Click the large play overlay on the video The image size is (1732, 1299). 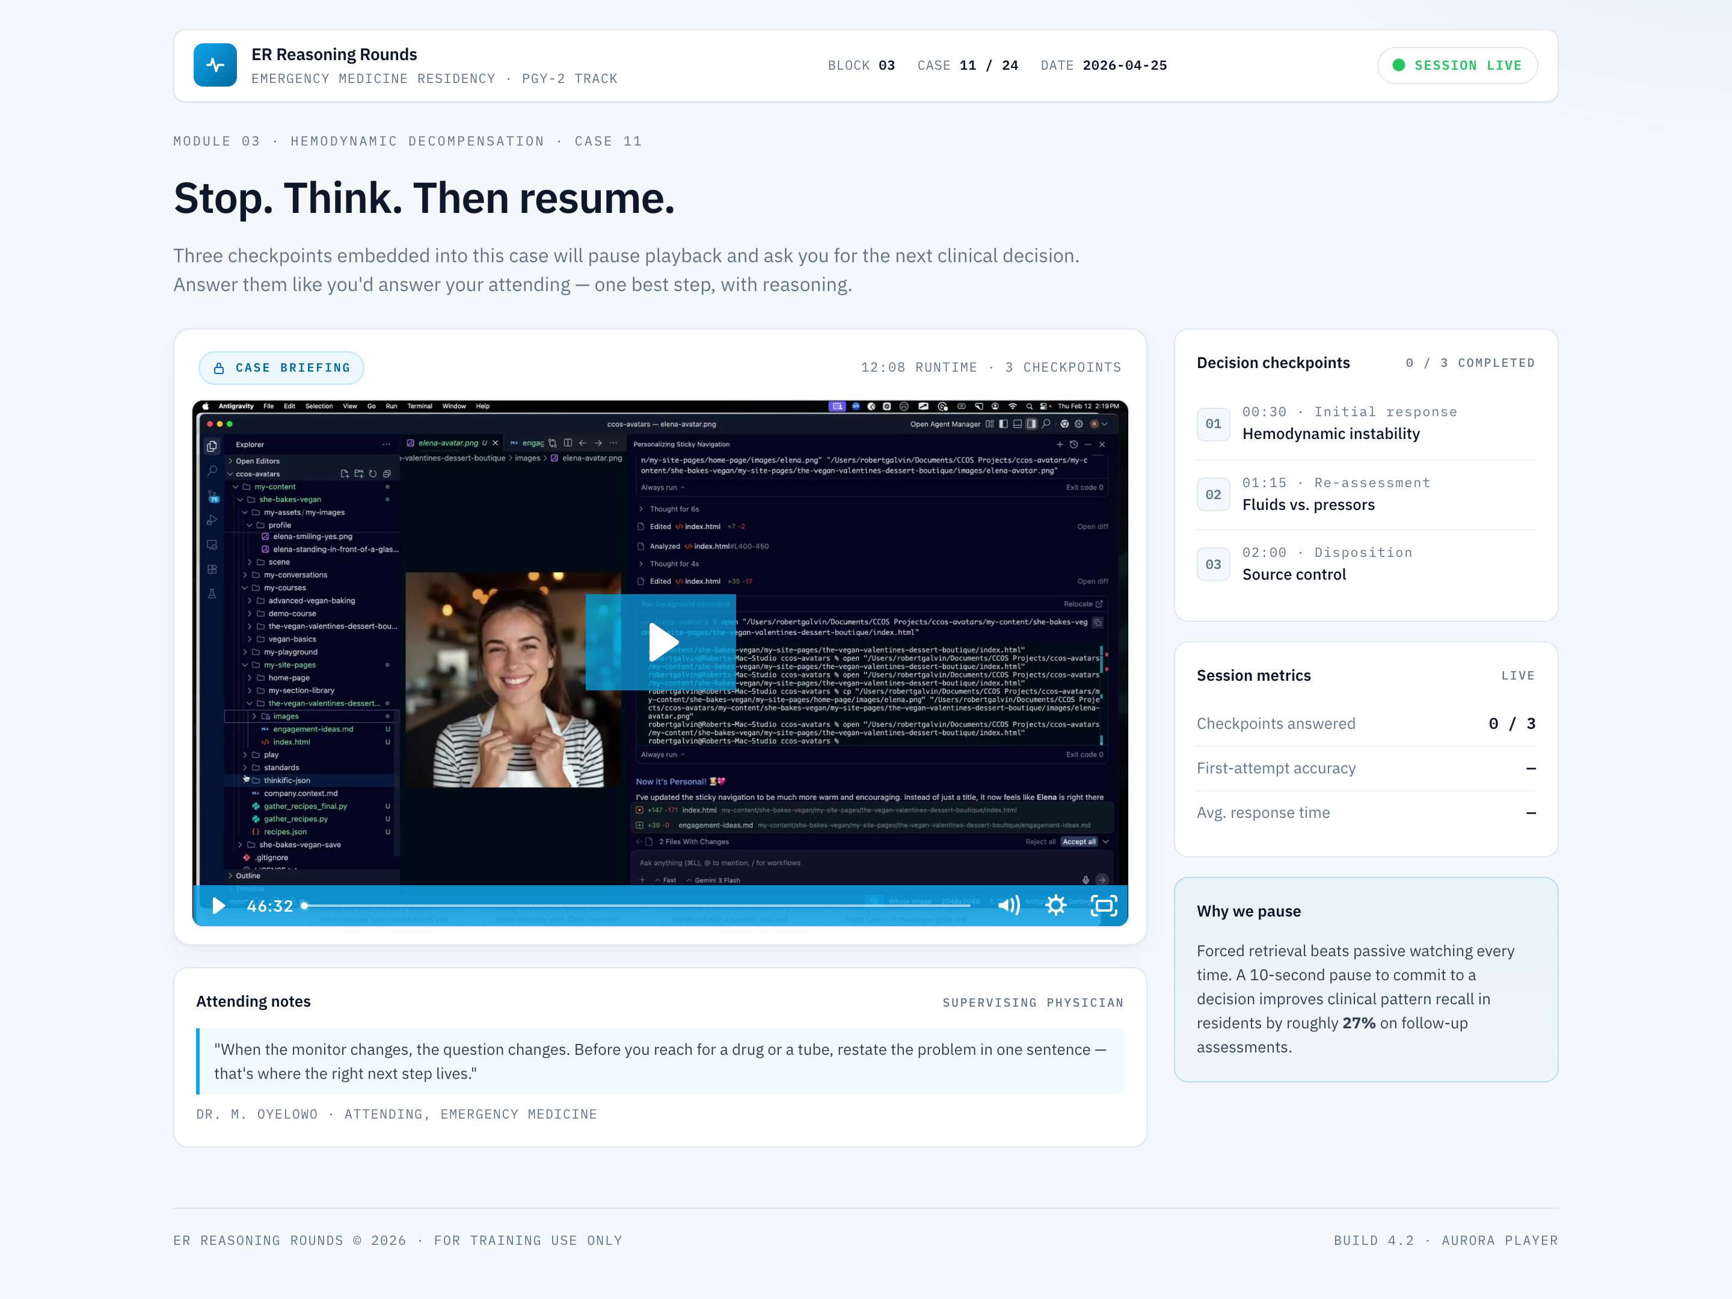click(661, 642)
